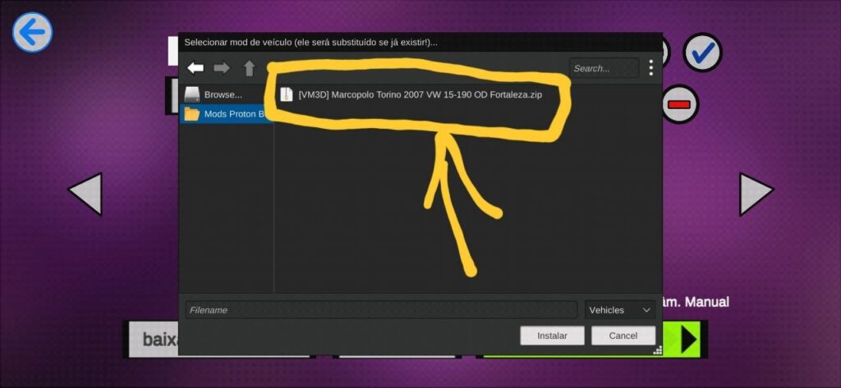Click the black play arrow on green bar
The width and height of the screenshot is (841, 388).
click(688, 340)
